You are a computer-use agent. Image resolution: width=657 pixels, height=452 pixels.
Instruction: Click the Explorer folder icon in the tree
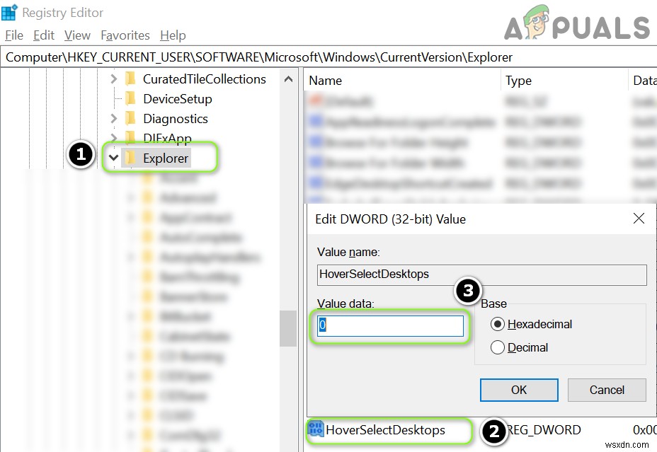coord(130,158)
